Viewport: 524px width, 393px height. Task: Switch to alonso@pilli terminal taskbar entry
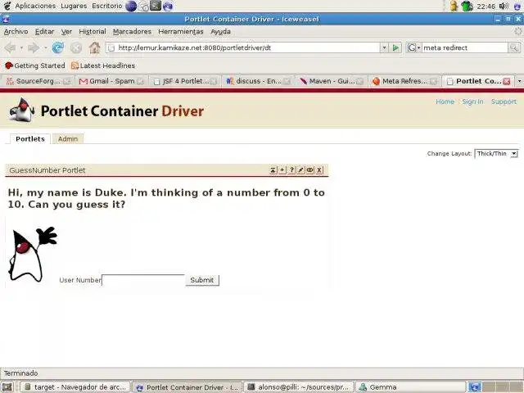click(x=300, y=387)
